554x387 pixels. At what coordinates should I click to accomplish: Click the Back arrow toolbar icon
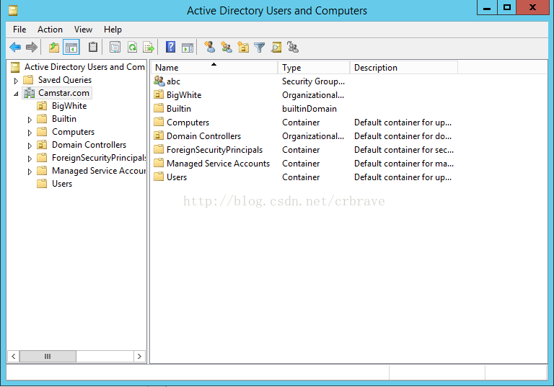15,47
